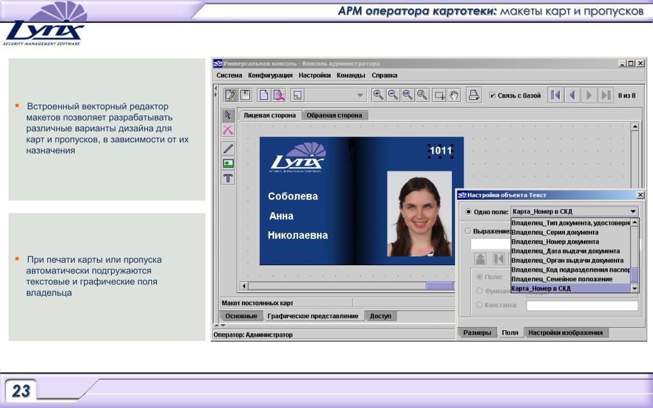
Task: Select the Одно поле radio button
Action: pyautogui.click(x=468, y=212)
